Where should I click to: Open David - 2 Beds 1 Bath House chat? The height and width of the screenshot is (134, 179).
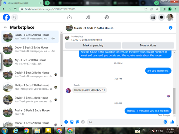(30, 100)
